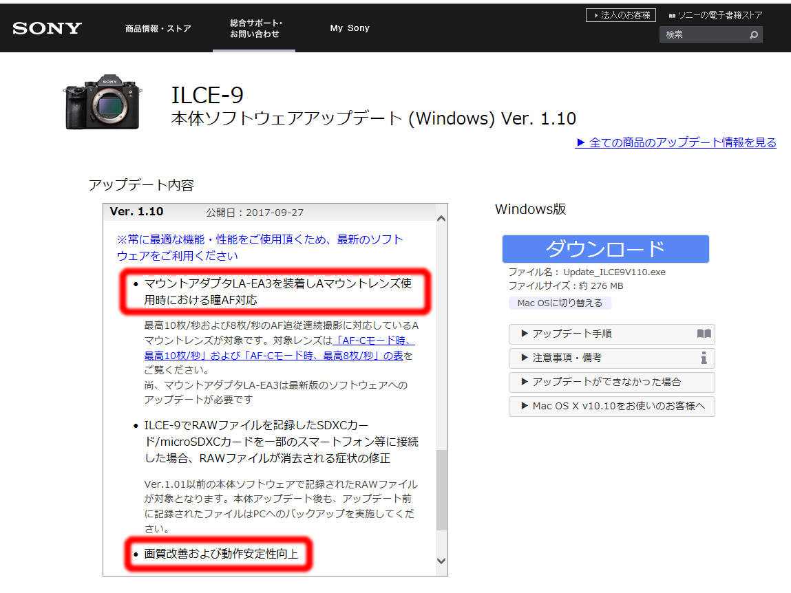Open 総合サポート・お問い合わせ menu

[x=255, y=28]
